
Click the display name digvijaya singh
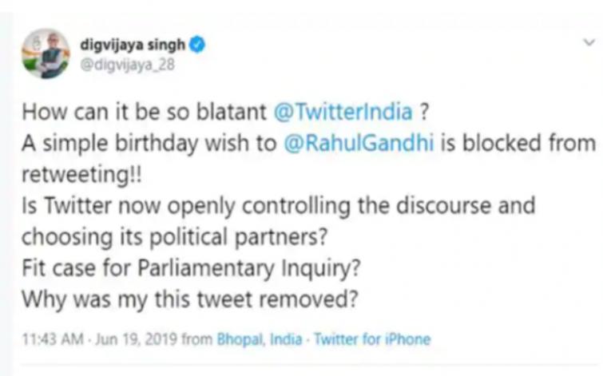[x=132, y=46]
